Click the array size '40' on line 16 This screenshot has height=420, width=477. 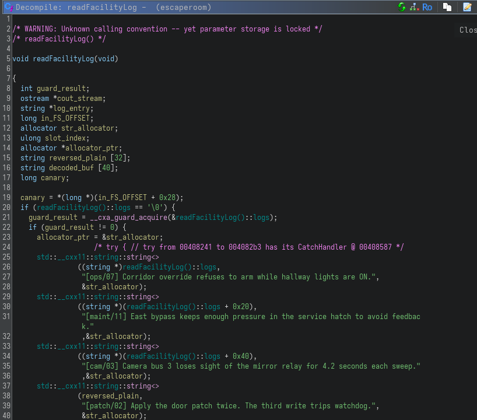tap(106, 168)
